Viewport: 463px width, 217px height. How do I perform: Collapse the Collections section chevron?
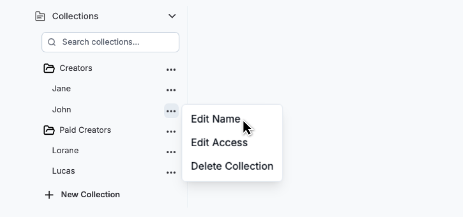coord(172,16)
